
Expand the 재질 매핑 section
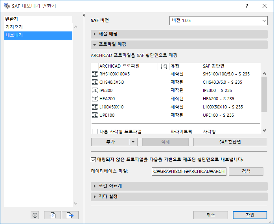pyautogui.click(x=179, y=34)
